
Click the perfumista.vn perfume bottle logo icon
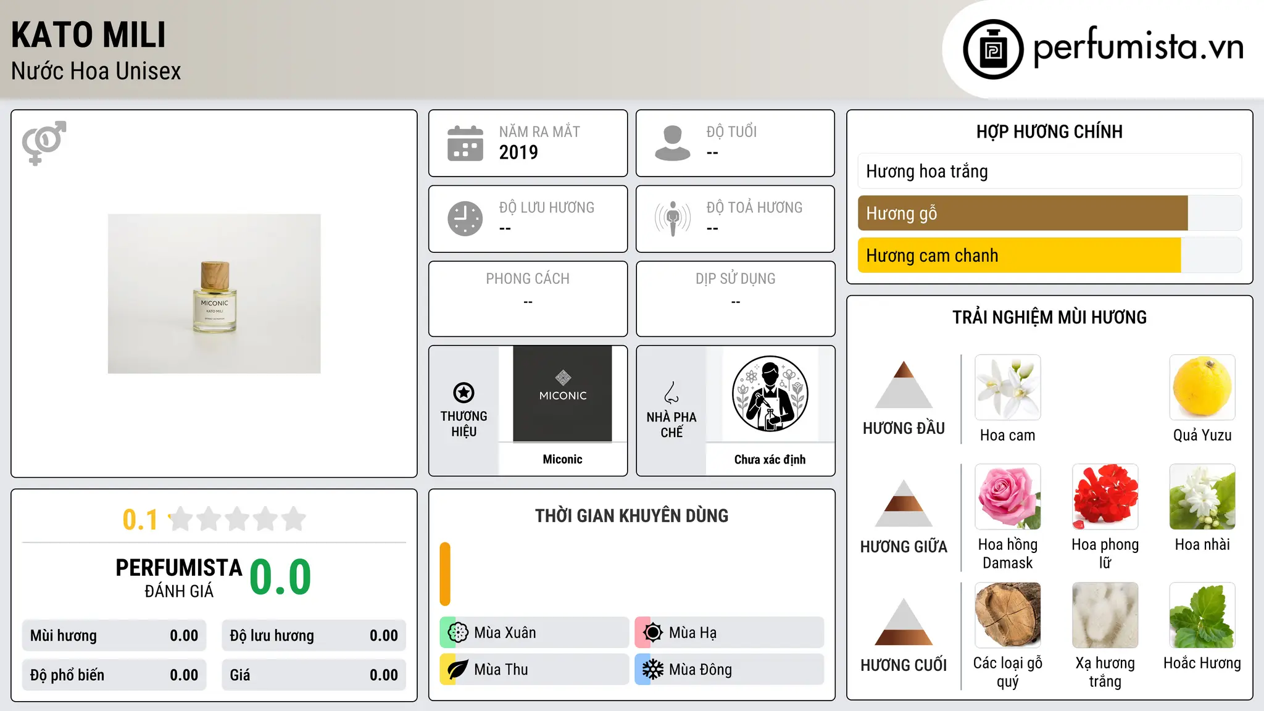click(993, 49)
